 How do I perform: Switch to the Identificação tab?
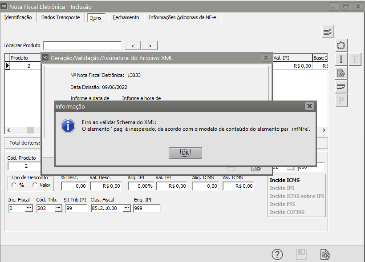click(x=18, y=17)
